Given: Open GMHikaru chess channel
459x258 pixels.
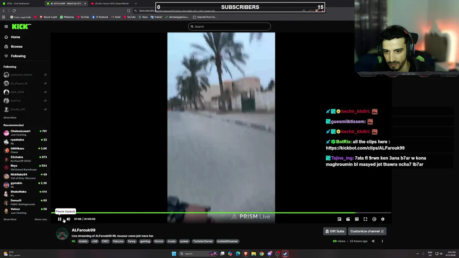Looking at the screenshot, I should pos(25,150).
